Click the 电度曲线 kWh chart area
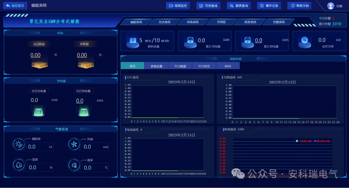Image resolution: width=349 pixels, height=188 pixels. (283, 155)
